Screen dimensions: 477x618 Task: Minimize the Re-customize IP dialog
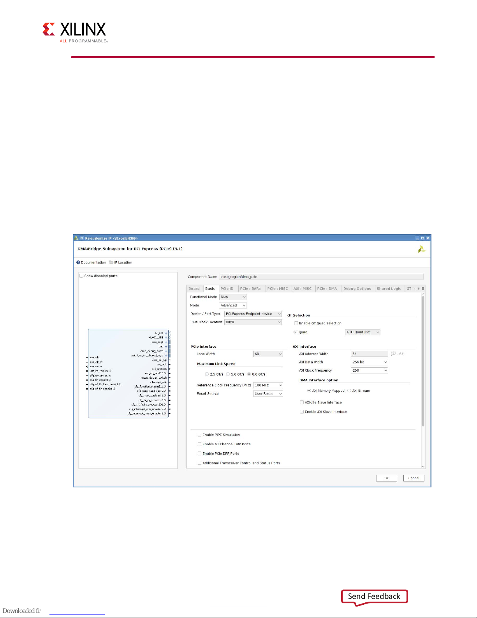click(x=417, y=238)
